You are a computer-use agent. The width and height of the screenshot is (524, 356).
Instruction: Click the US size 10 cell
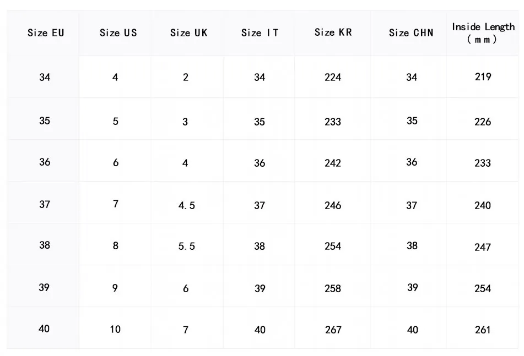tap(115, 329)
